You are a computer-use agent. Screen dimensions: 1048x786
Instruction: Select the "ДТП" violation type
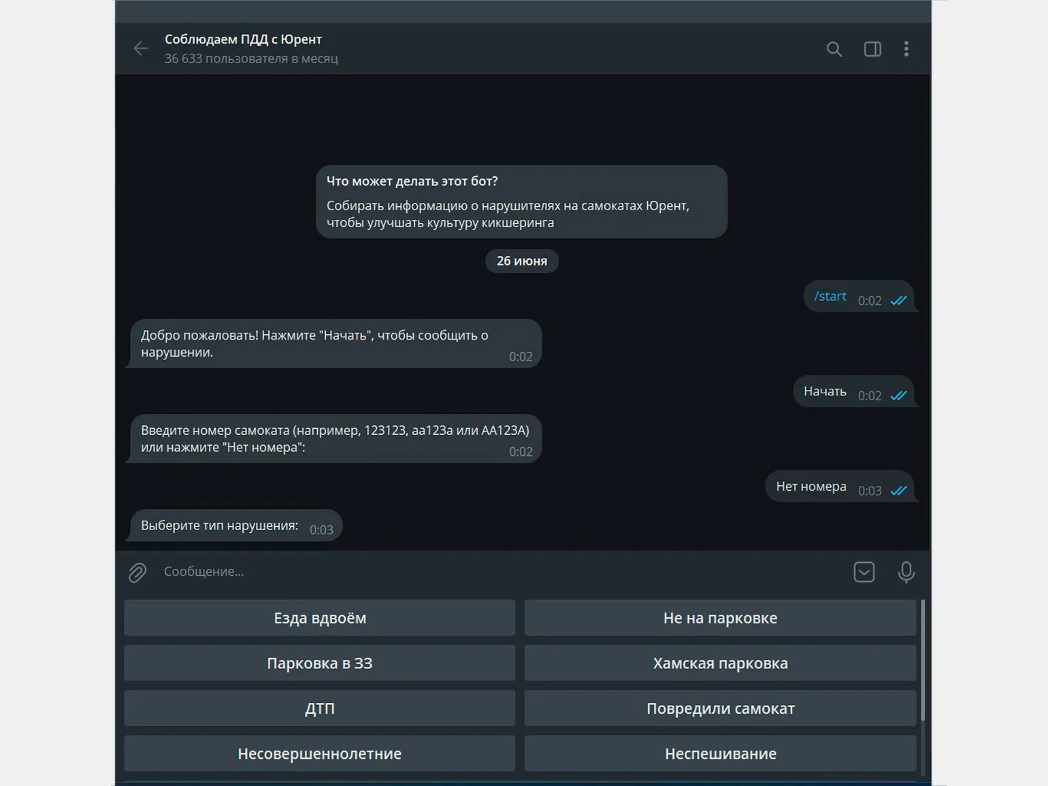(x=319, y=708)
